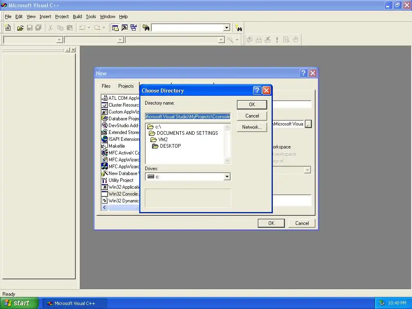
Task: Open the Insert menu
Action: [x=45, y=16]
